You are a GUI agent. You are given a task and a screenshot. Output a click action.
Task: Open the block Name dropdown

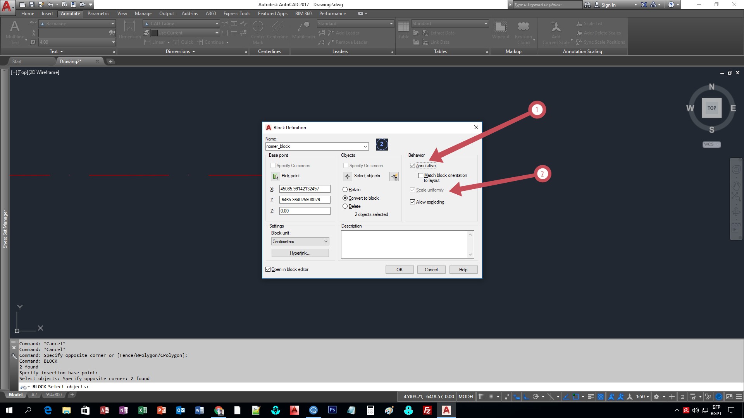365,146
